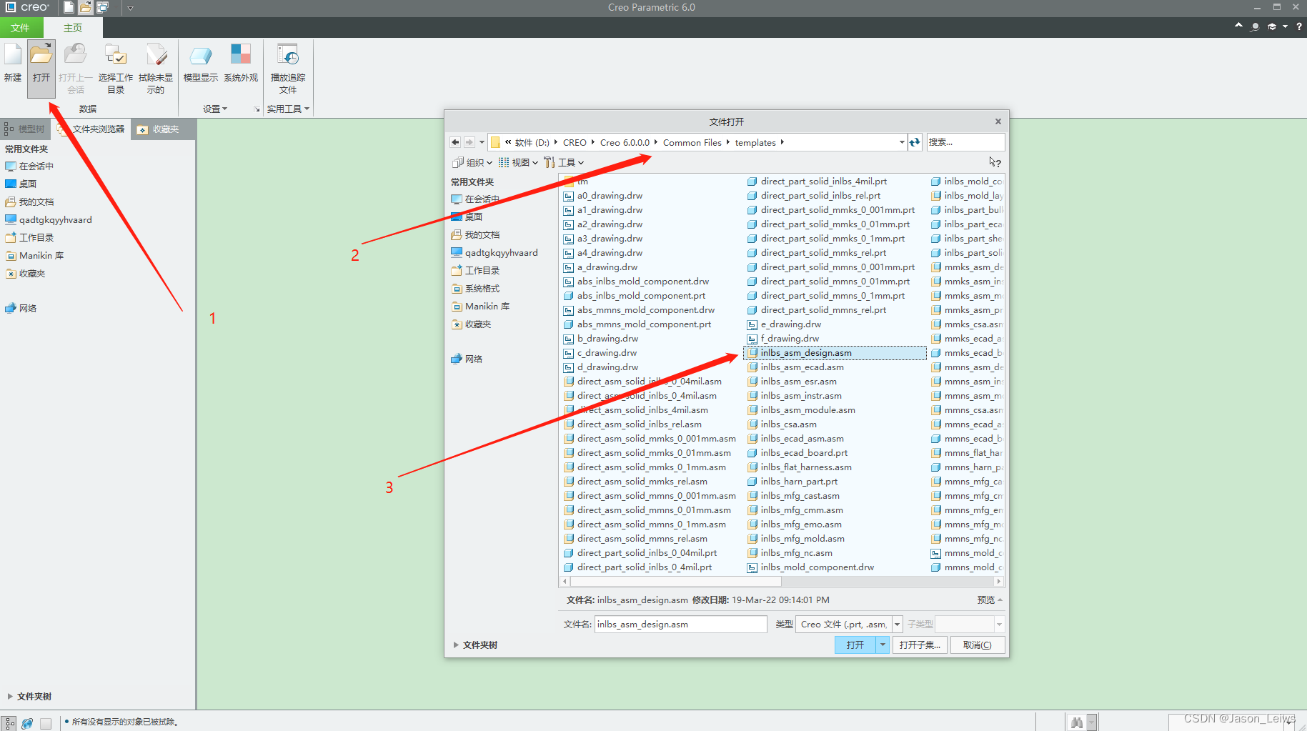The width and height of the screenshot is (1307, 731).
Task: Switch to the 主页 ribbon tab
Action: (73, 27)
